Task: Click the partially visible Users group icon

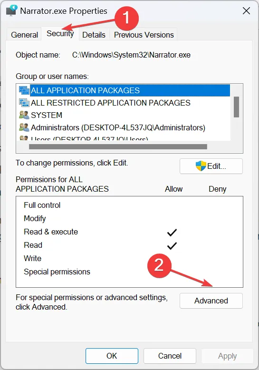Action: pyautogui.click(x=24, y=138)
